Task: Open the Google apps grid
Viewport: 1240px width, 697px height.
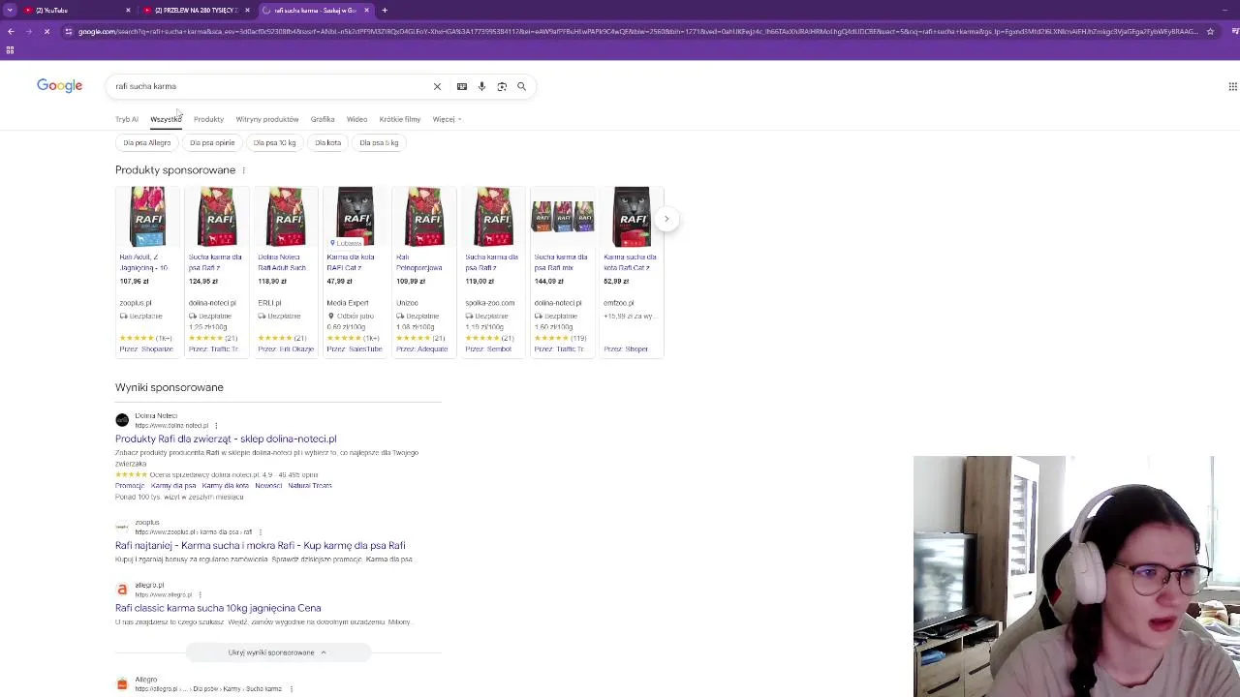Action: tap(1232, 86)
